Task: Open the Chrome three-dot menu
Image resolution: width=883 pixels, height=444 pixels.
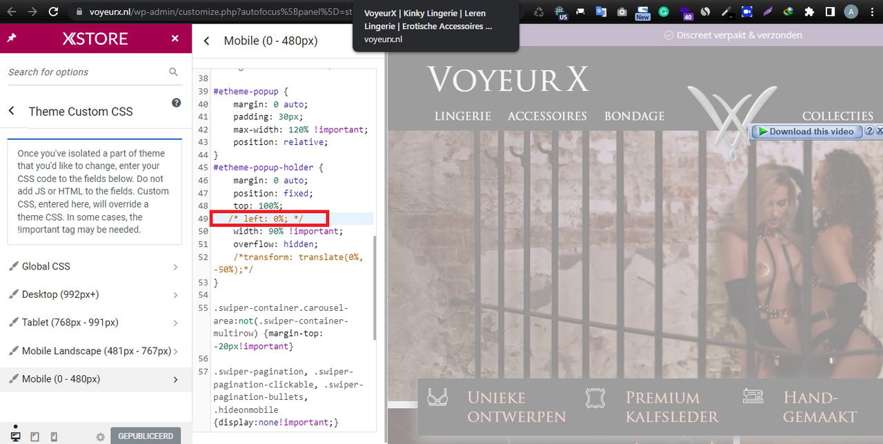Action: click(872, 12)
